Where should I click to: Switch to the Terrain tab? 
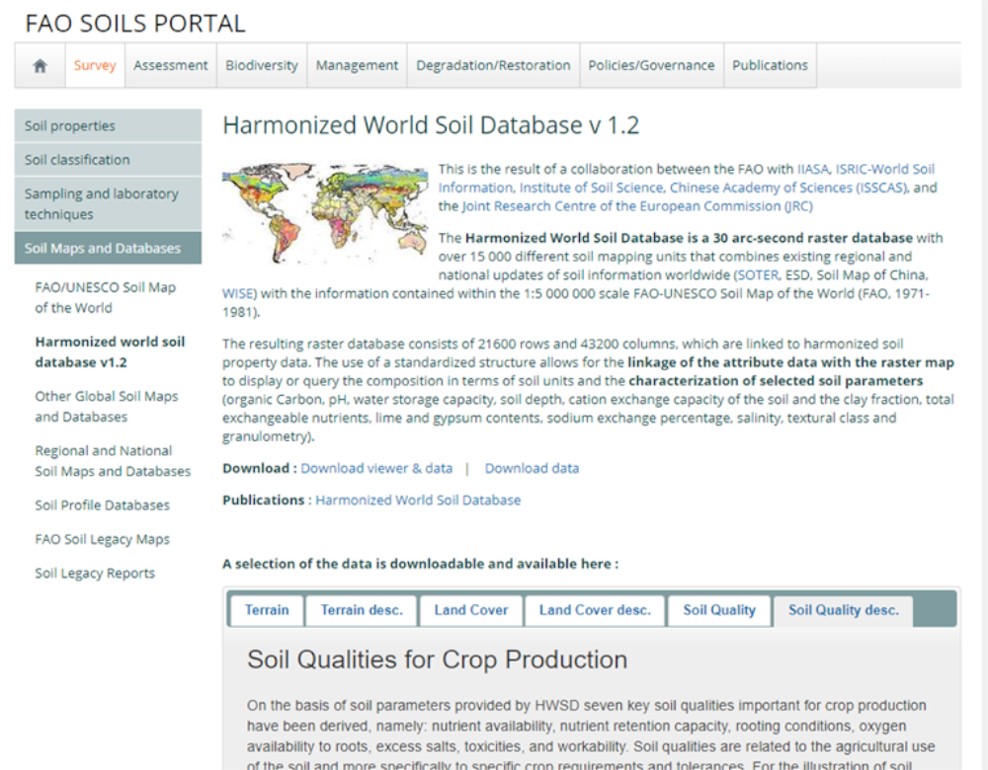point(267,610)
